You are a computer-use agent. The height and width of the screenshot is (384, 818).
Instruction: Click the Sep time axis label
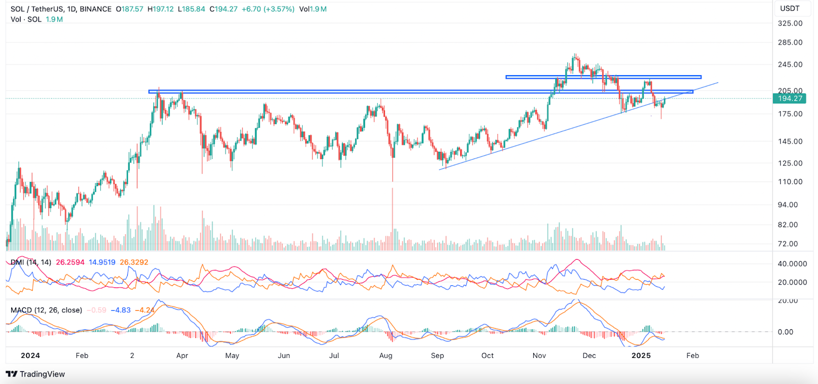[x=437, y=355]
